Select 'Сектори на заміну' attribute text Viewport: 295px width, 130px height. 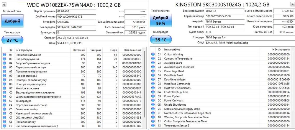[27, 109]
